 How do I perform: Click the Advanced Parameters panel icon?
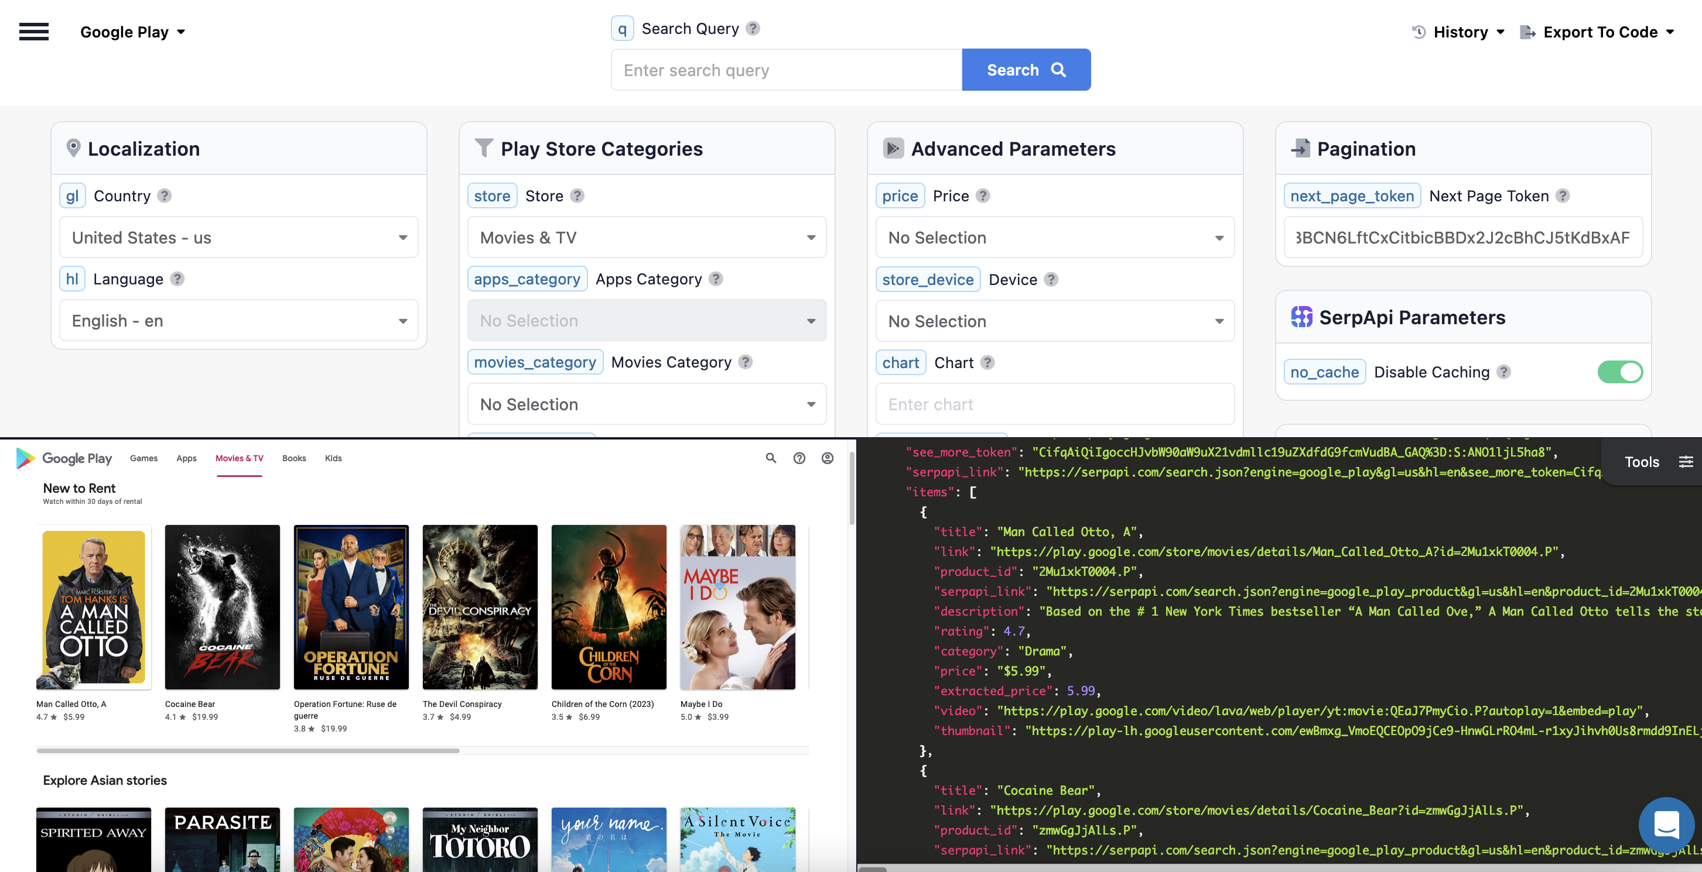pos(893,148)
